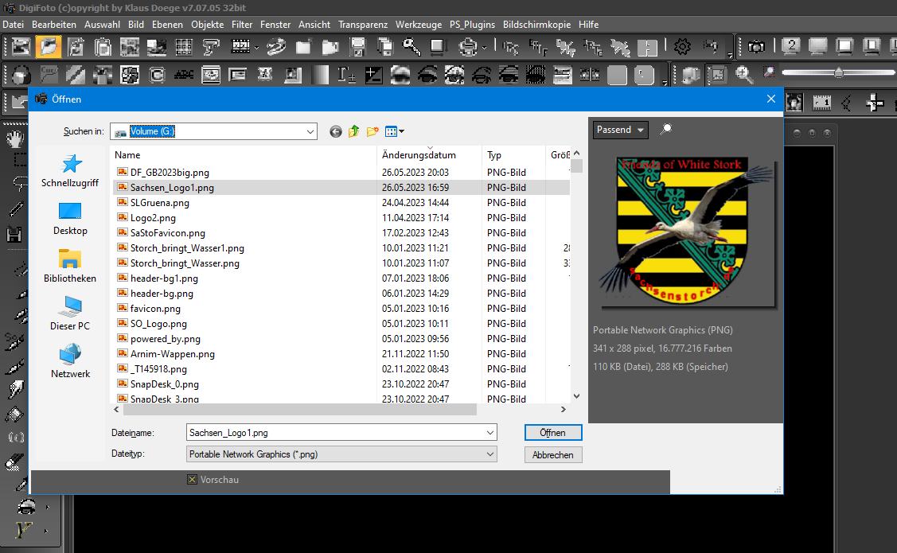Screen dimensions: 897x553
Task: Click the magnifier icon beside Passend
Action: pyautogui.click(x=666, y=129)
